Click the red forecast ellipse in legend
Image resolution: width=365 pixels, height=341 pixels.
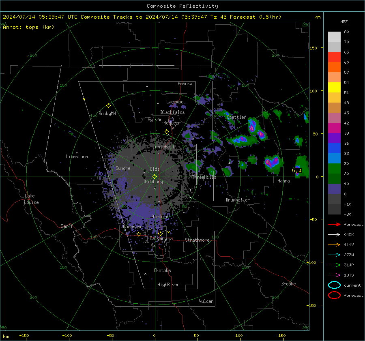pos(334,295)
